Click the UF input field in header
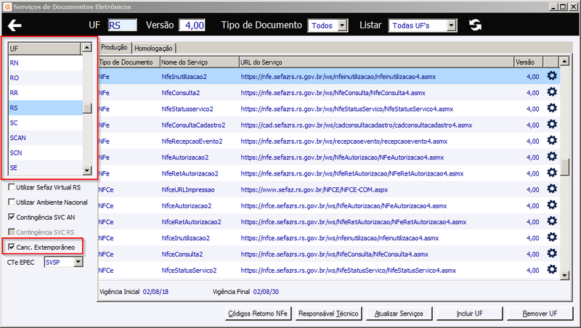 [x=122, y=25]
